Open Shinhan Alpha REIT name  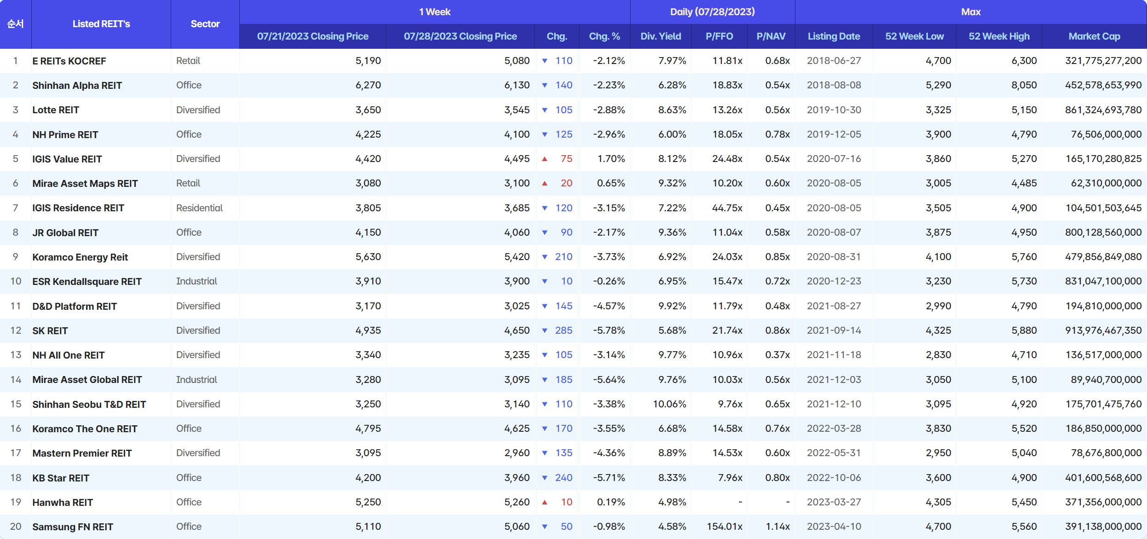(x=77, y=86)
